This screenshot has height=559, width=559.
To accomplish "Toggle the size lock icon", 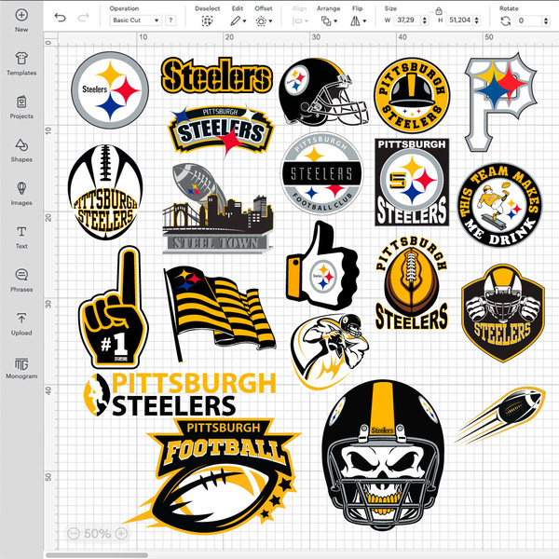I will point(439,11).
